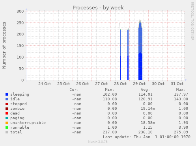Click the 'Processes - by week' title
The width and height of the screenshot is (196, 146).
coord(98,7)
